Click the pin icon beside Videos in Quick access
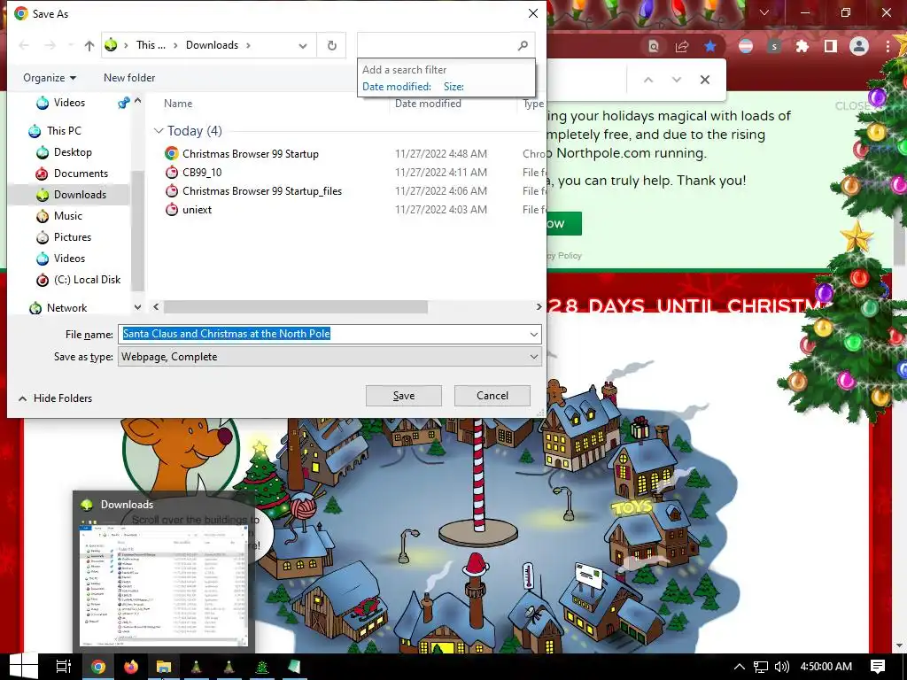Screen dimensions: 907x680 (123, 103)
